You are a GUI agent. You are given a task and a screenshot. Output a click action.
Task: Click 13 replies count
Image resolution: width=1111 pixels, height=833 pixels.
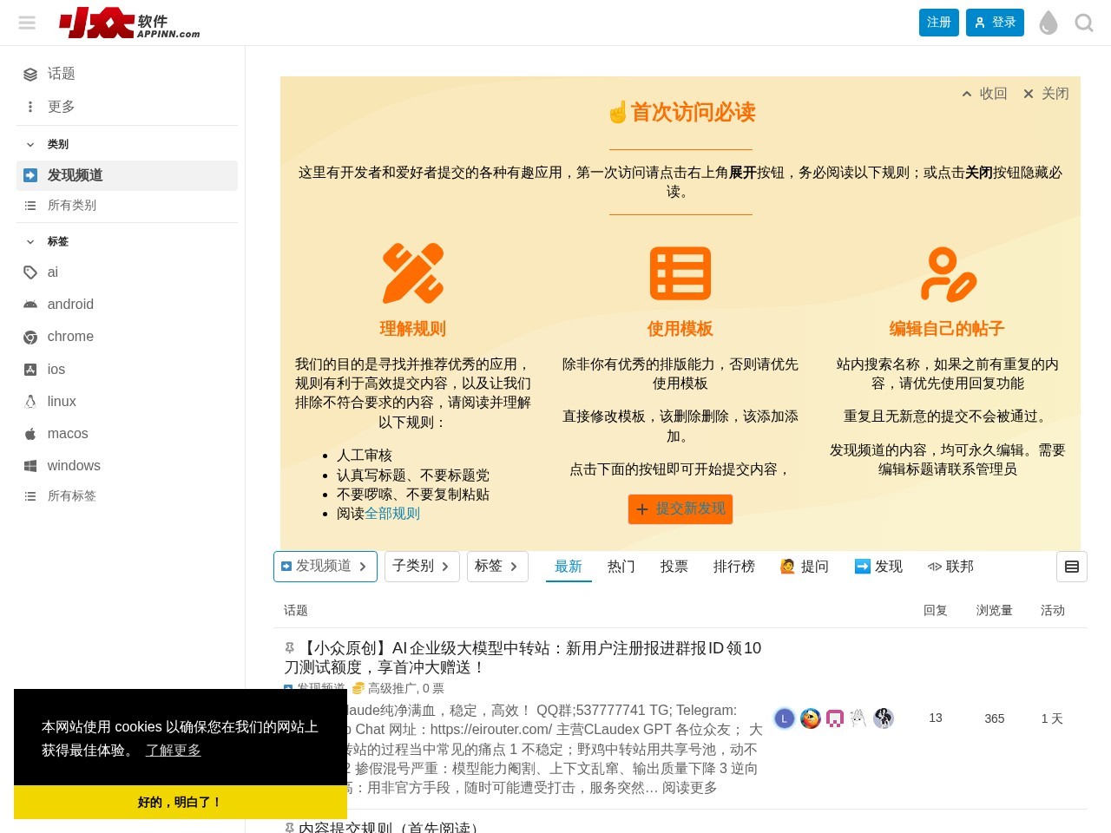pyautogui.click(x=936, y=718)
